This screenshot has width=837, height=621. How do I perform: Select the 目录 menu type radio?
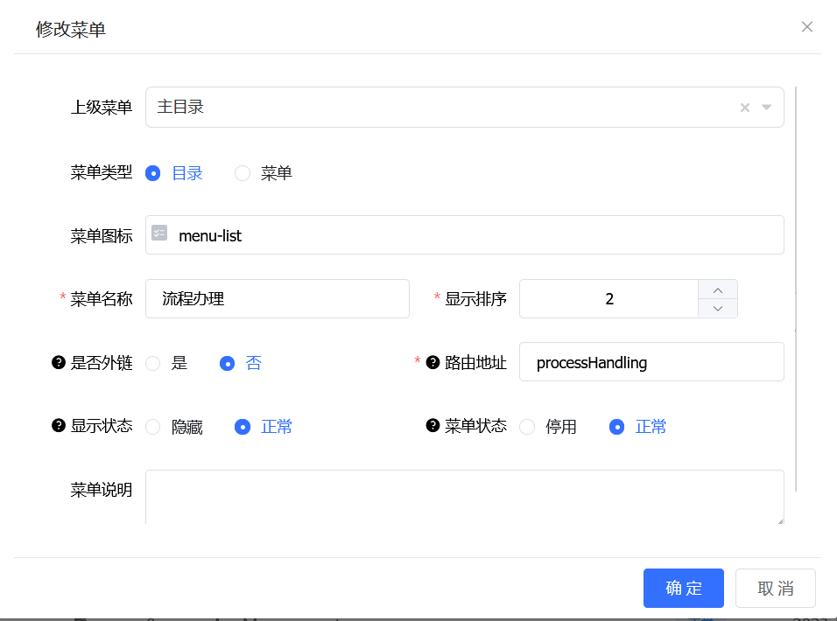point(152,173)
